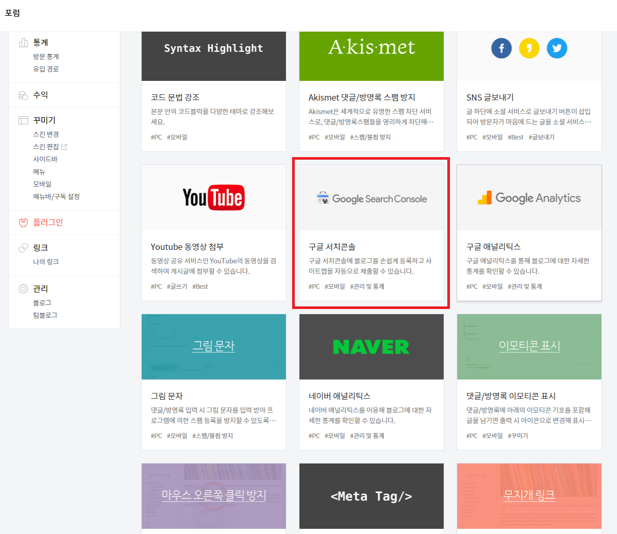Image resolution: width=617 pixels, height=534 pixels.
Task: Click Youtube 동영상 첨부 title
Action: click(187, 247)
